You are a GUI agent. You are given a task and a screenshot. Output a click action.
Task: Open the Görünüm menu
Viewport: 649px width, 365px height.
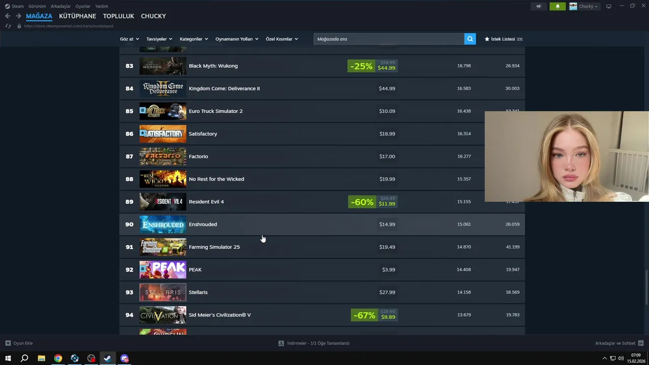[x=37, y=6]
